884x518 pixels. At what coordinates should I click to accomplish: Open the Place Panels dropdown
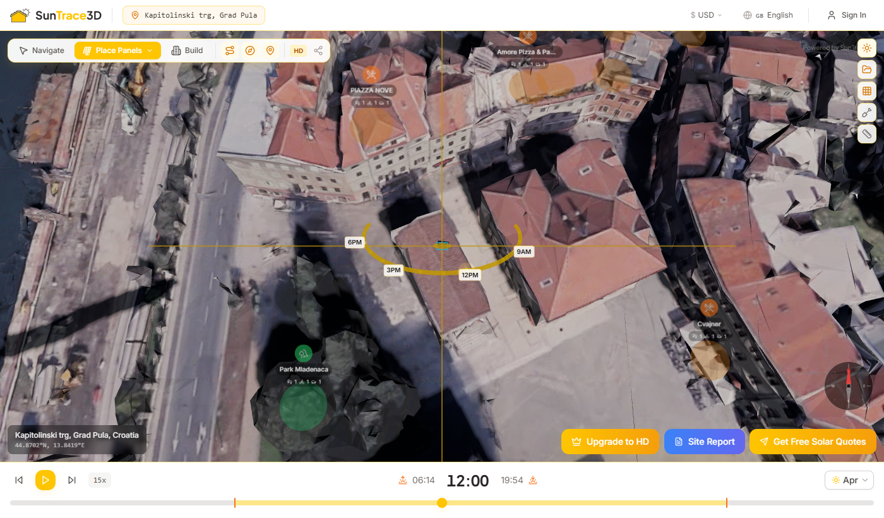point(117,51)
